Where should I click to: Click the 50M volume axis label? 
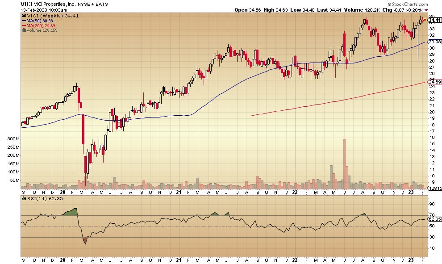[x=15, y=180]
